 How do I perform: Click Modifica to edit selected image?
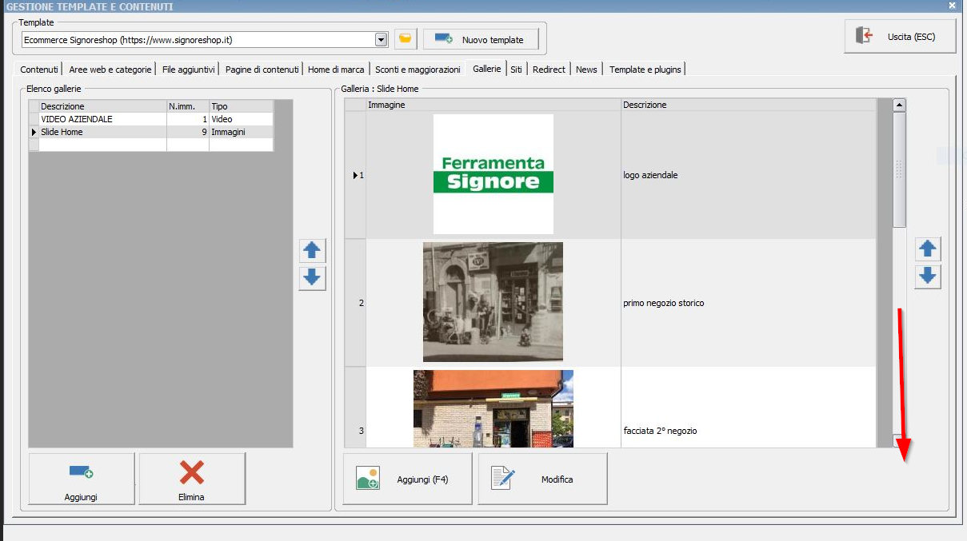[x=542, y=479]
